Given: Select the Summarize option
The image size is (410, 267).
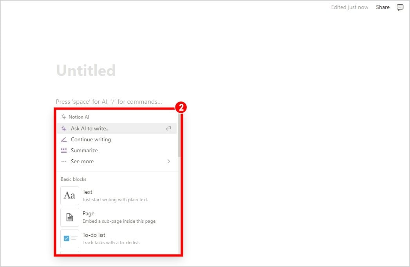Looking at the screenshot, I should pyautogui.click(x=117, y=150).
